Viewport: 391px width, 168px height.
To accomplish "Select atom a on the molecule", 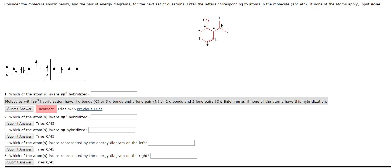I will (x=204, y=20).
